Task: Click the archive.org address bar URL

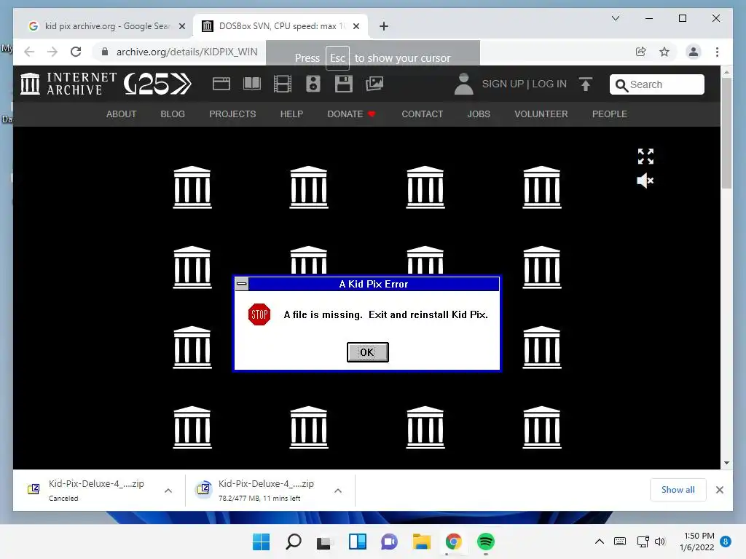Action: point(187,52)
